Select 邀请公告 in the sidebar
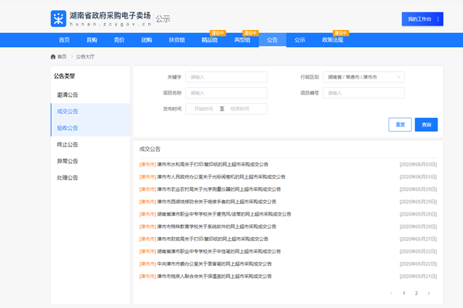This screenshot has height=308, width=463. [90, 95]
